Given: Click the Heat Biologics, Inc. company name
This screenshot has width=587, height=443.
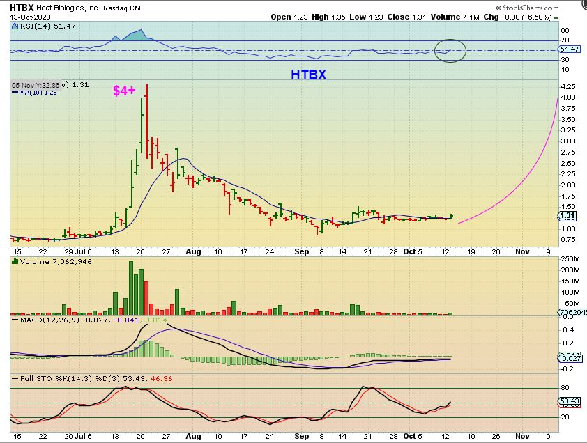Looking at the screenshot, I should coord(68,8).
